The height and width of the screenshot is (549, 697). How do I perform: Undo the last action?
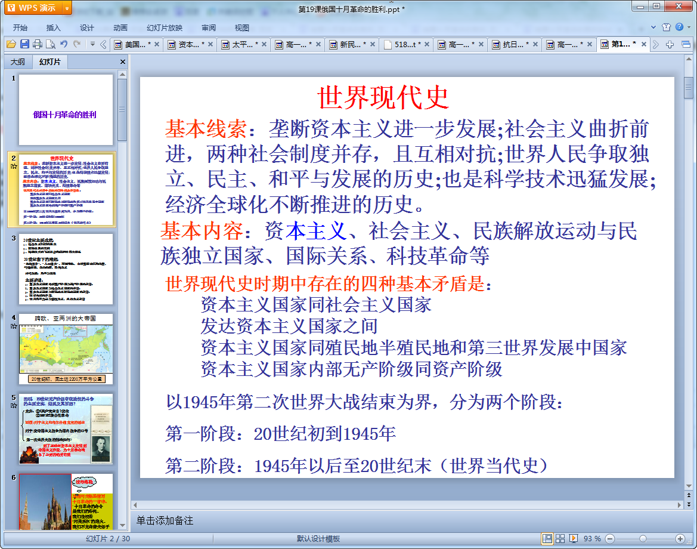click(x=64, y=44)
